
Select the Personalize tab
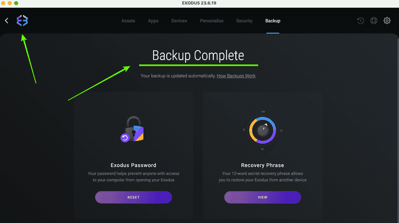coord(212,21)
